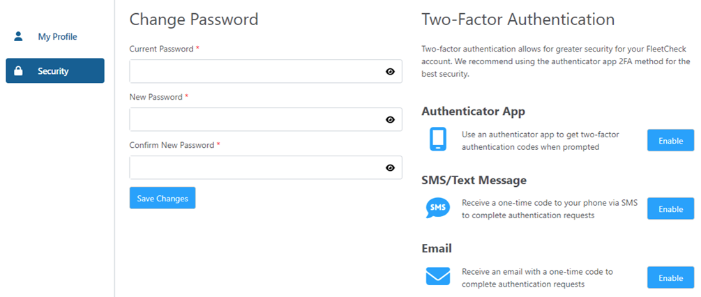Click the SMS speech bubble icon
Image resolution: width=701 pixels, height=297 pixels.
coord(438,208)
